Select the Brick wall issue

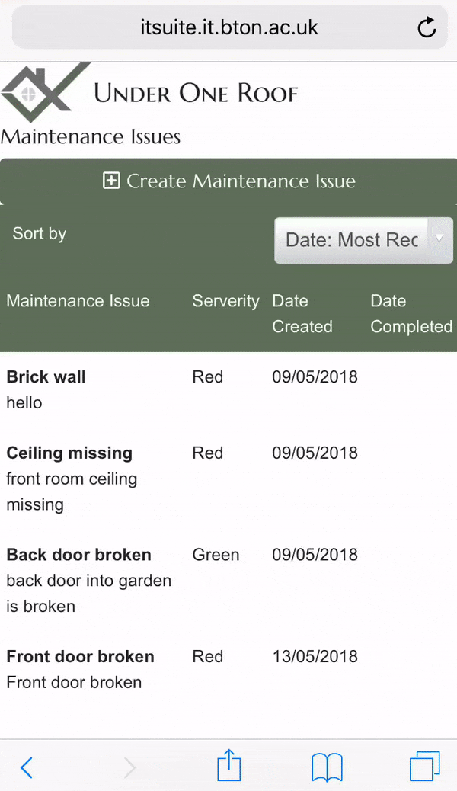point(46,377)
